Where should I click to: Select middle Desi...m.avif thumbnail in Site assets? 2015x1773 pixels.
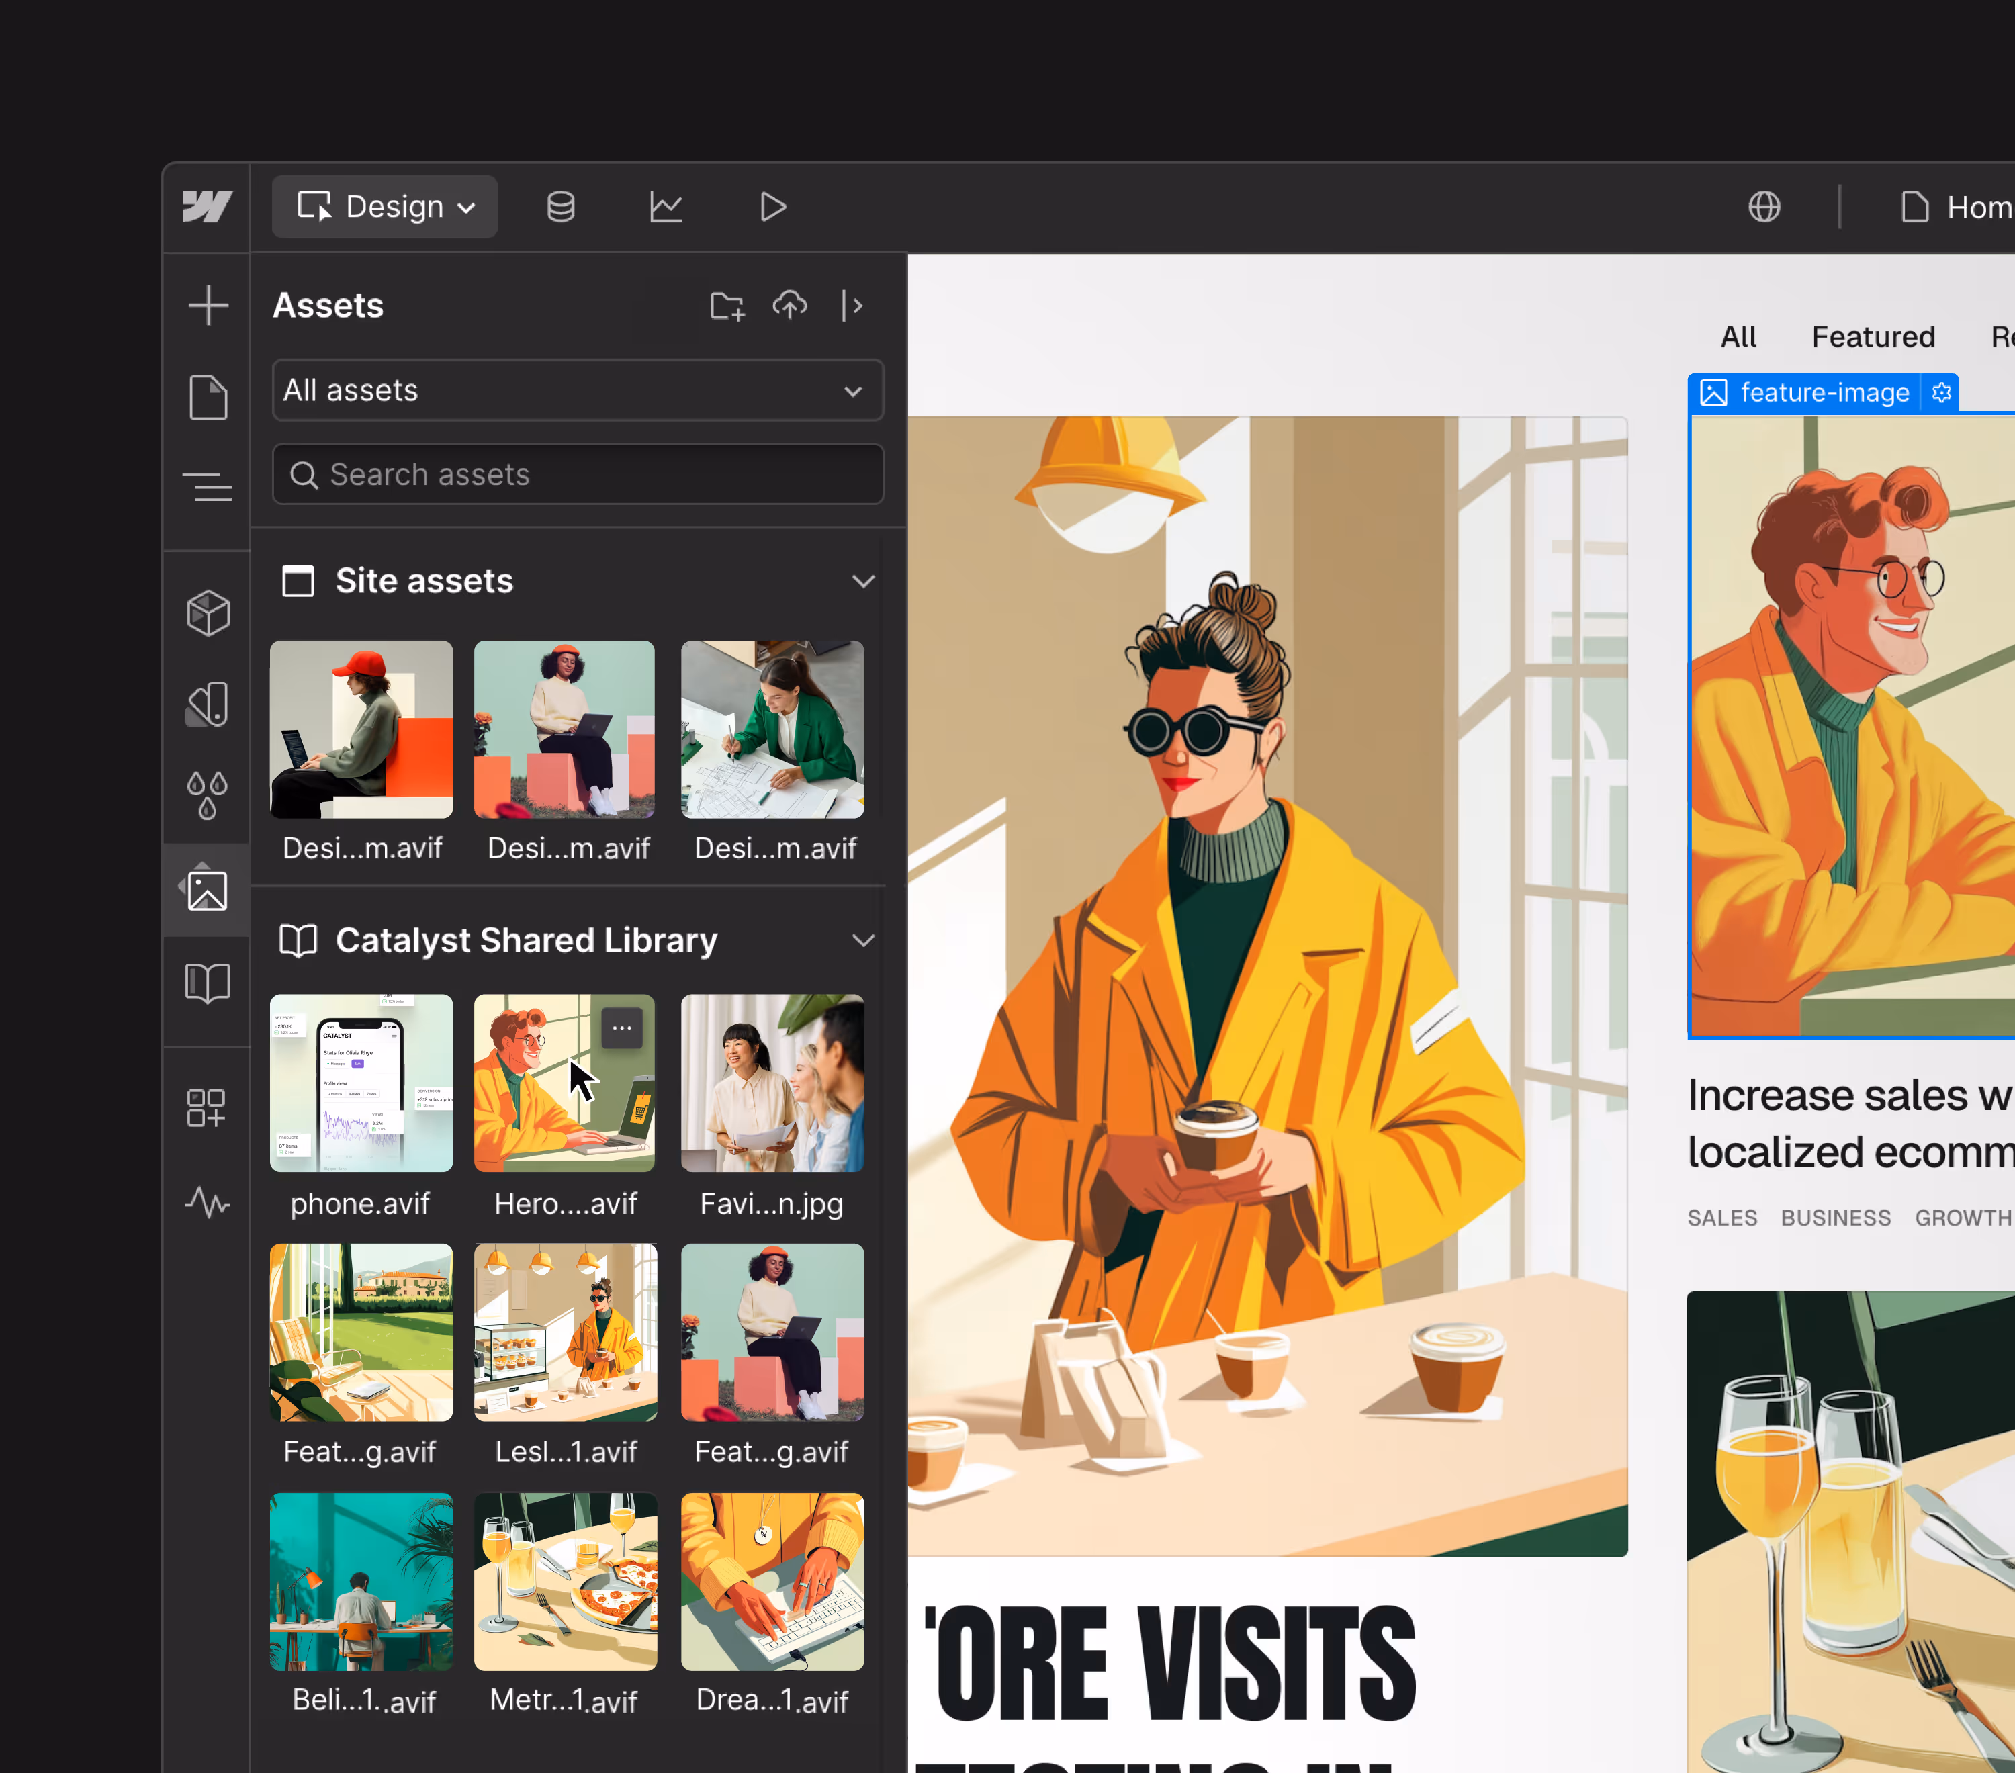pos(565,729)
